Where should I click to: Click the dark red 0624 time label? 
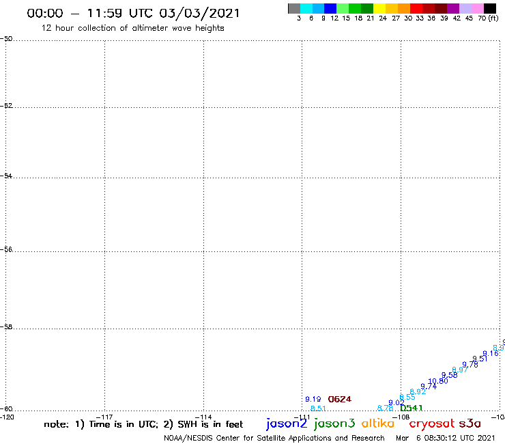point(339,399)
